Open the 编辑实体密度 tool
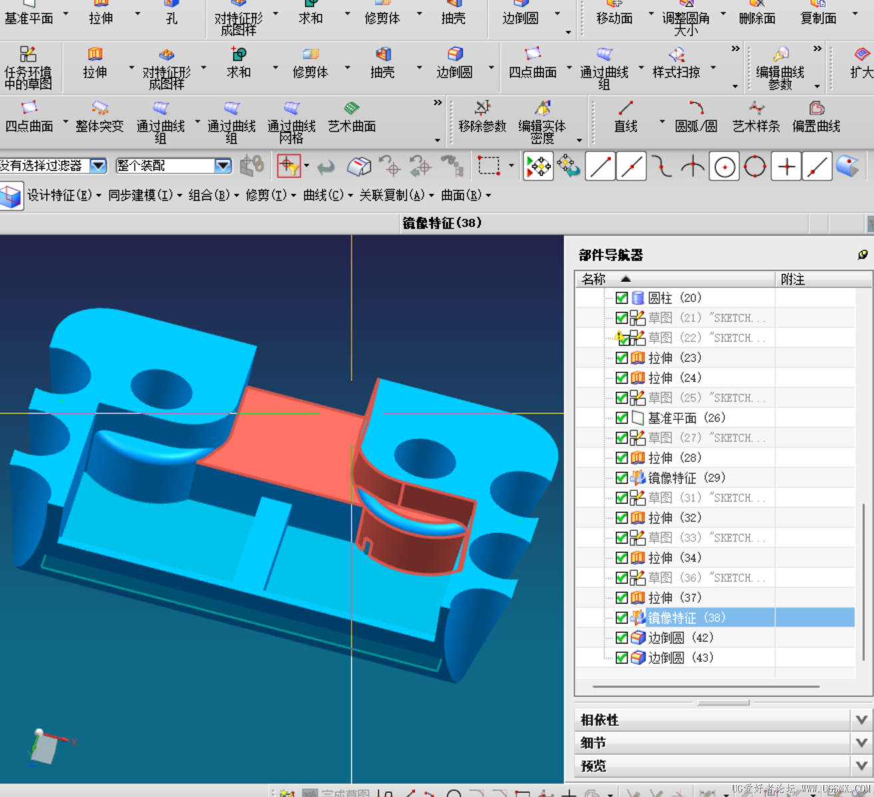 (542, 121)
